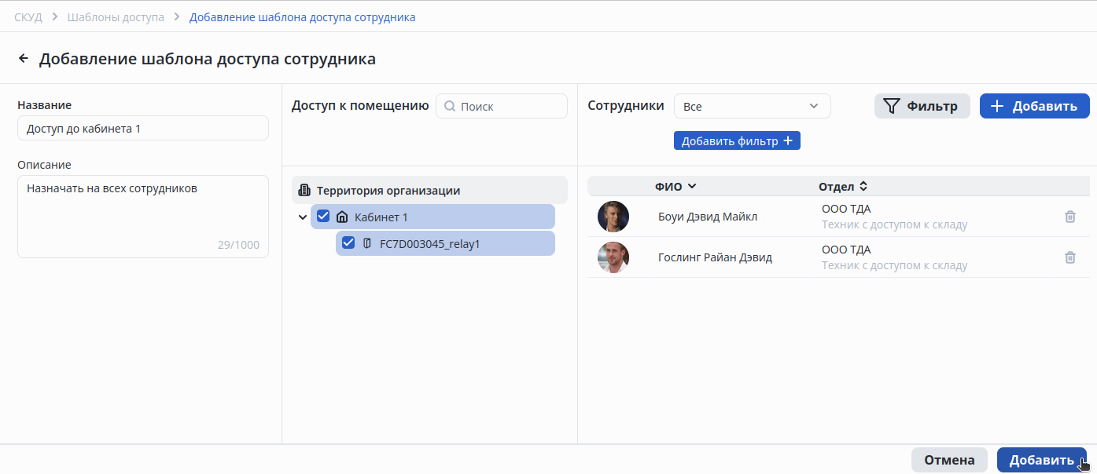
Task: Sort employees by Отдел column
Action: click(x=842, y=186)
